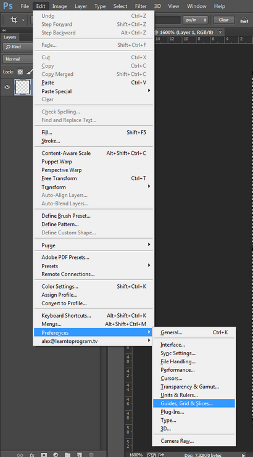Viewport: 253px width, 457px height.
Task: Switch to the Layers panel tab
Action: point(10,37)
